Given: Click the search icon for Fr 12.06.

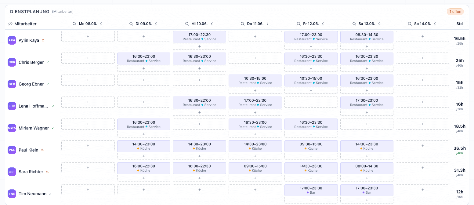Looking at the screenshot, I should (299, 24).
